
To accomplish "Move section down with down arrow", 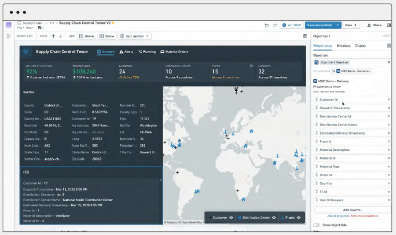I will [61, 36].
